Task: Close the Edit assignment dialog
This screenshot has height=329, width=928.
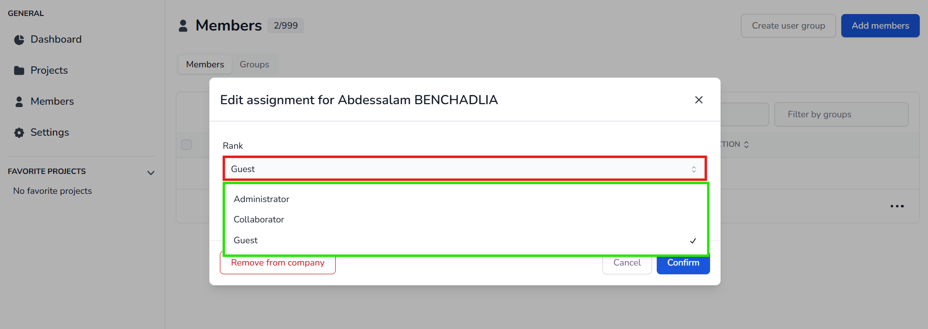Action: coord(698,100)
